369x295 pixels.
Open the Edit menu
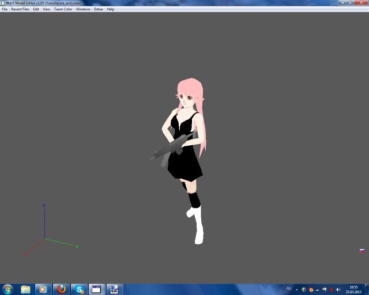(36, 9)
